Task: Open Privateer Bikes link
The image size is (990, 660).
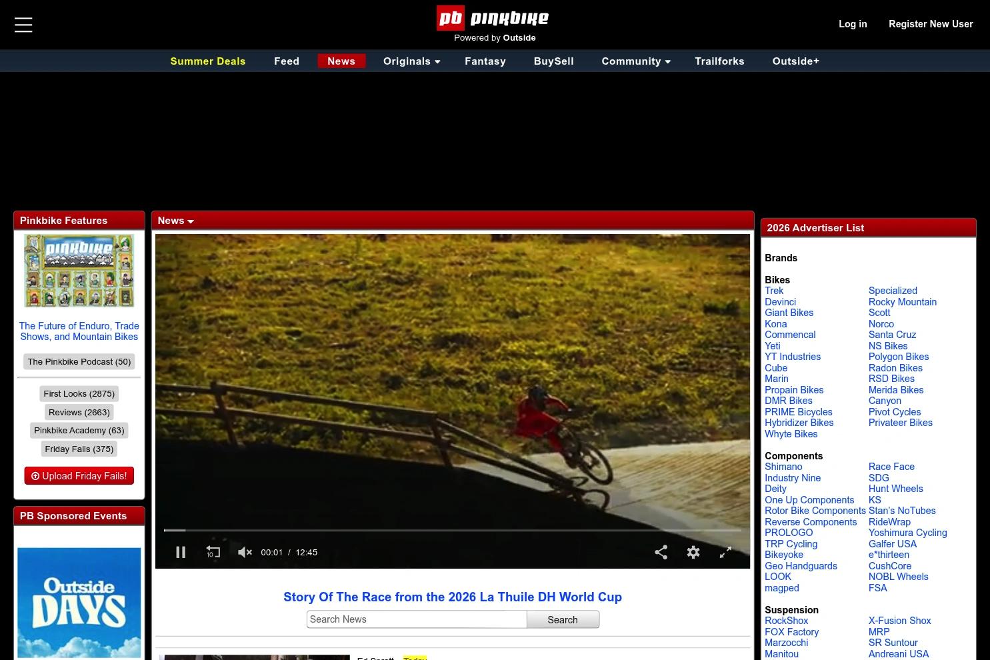Action: [x=900, y=423]
